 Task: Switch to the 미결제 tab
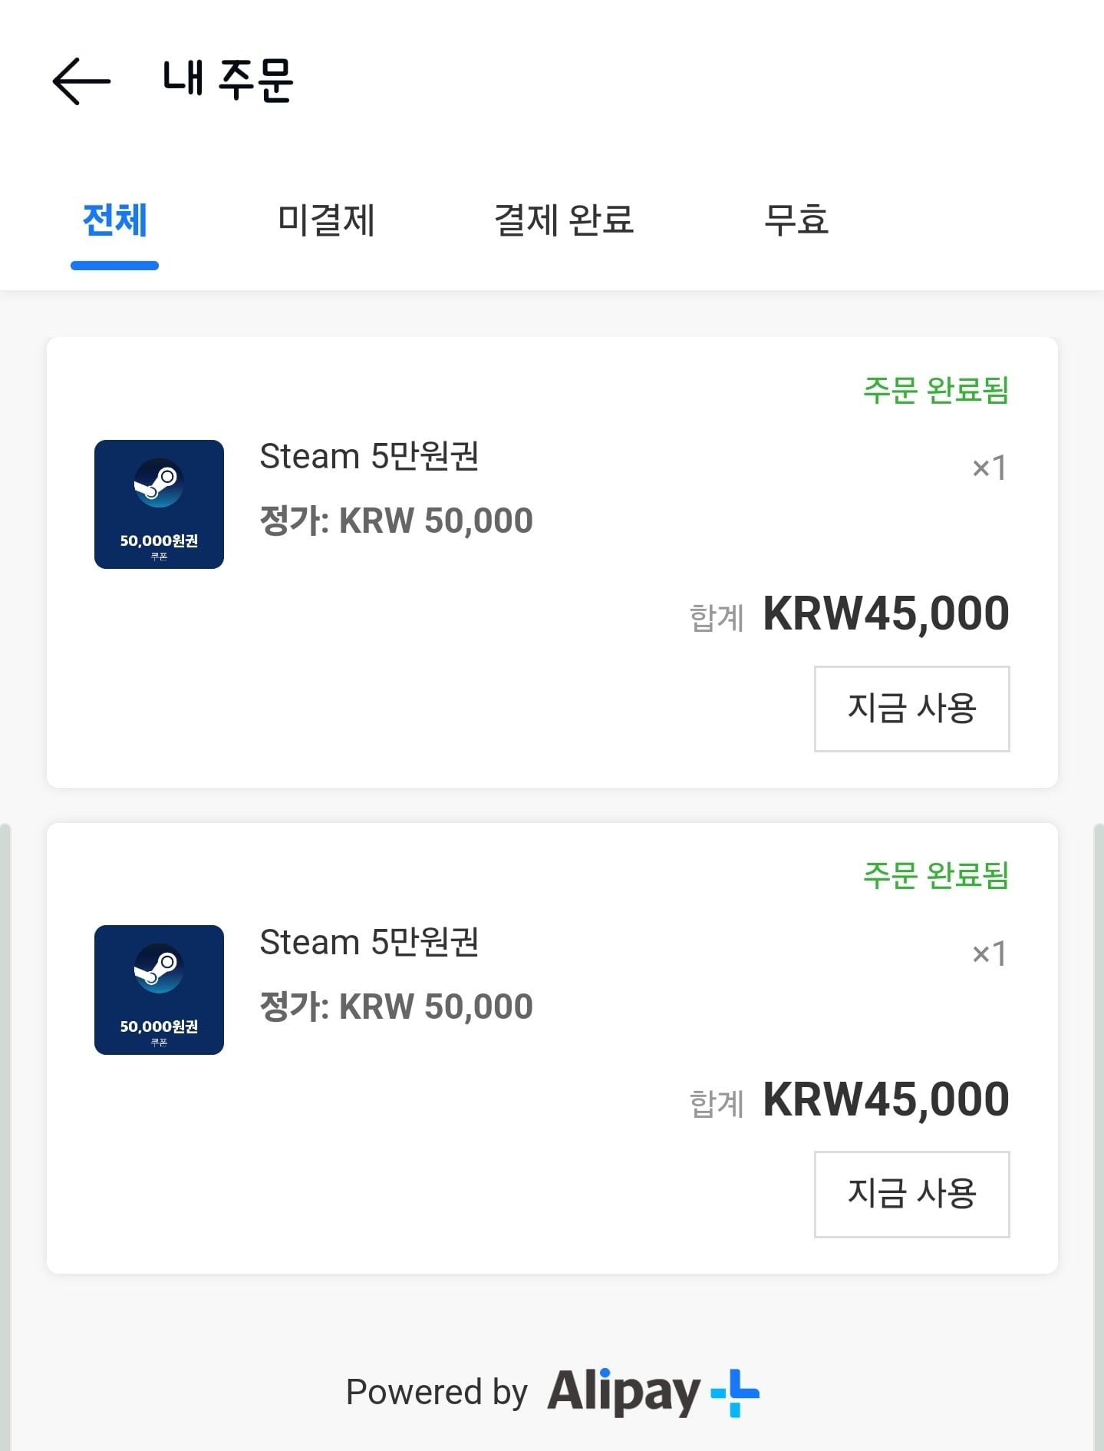click(x=326, y=220)
